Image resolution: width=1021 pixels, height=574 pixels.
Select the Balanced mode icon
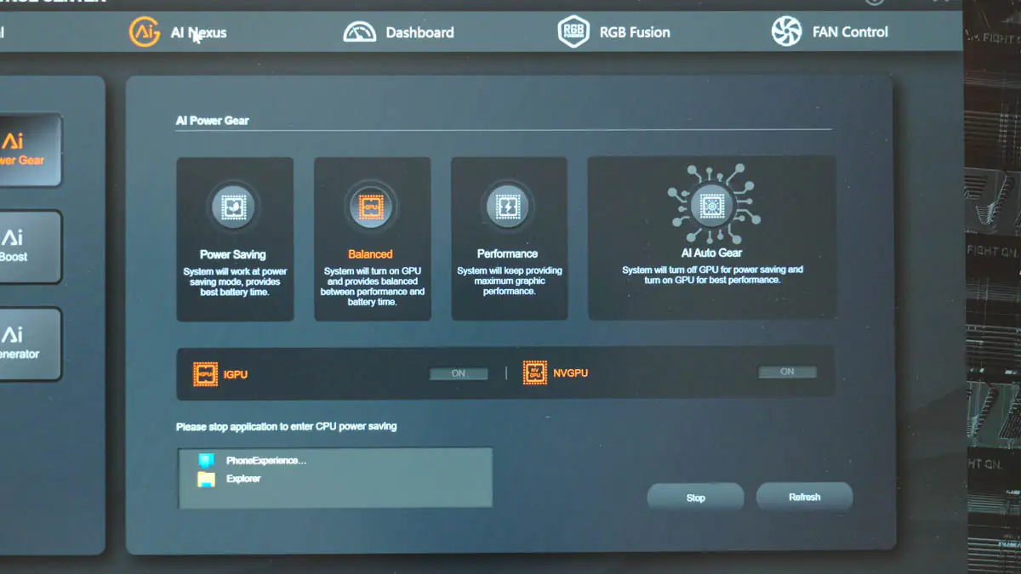pyautogui.click(x=371, y=207)
